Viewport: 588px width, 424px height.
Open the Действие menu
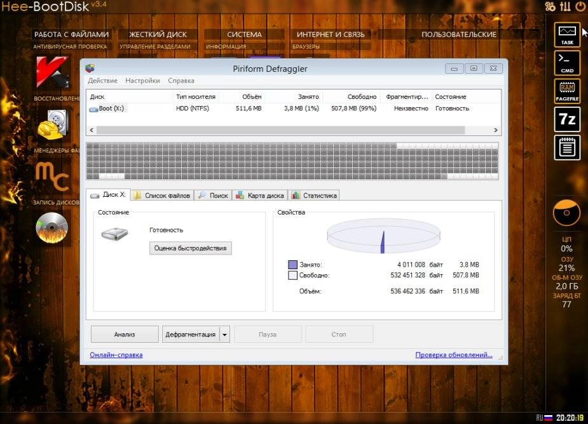pos(102,81)
